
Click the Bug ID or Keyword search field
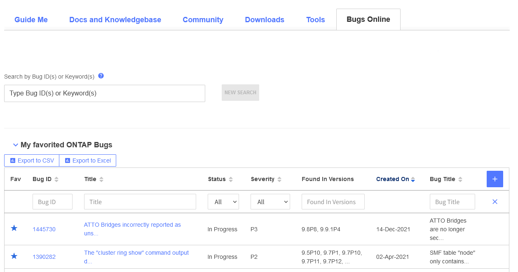[105, 93]
